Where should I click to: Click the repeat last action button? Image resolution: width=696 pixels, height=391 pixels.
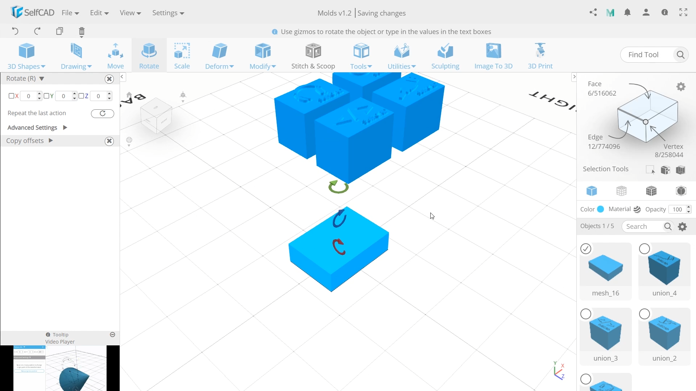click(102, 113)
